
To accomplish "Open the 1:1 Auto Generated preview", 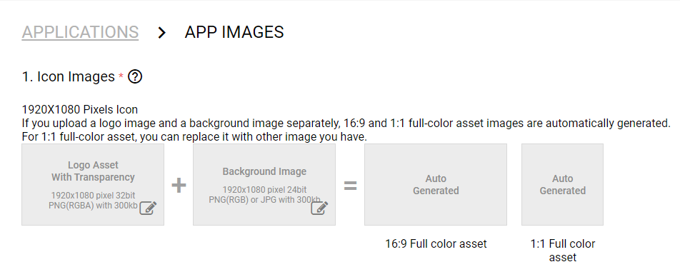I will 562,184.
